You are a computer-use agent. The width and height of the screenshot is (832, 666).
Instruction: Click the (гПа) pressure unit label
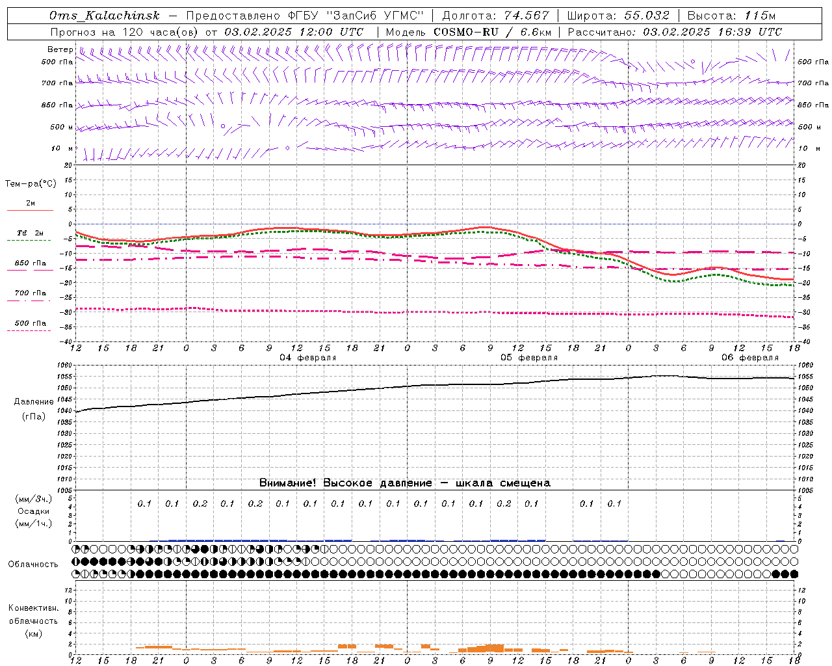pyautogui.click(x=34, y=417)
